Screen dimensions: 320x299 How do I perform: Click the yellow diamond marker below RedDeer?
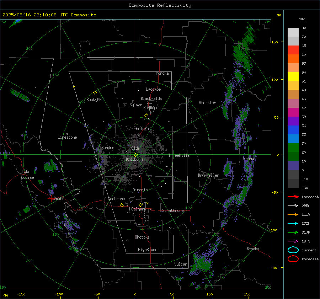click(146, 116)
